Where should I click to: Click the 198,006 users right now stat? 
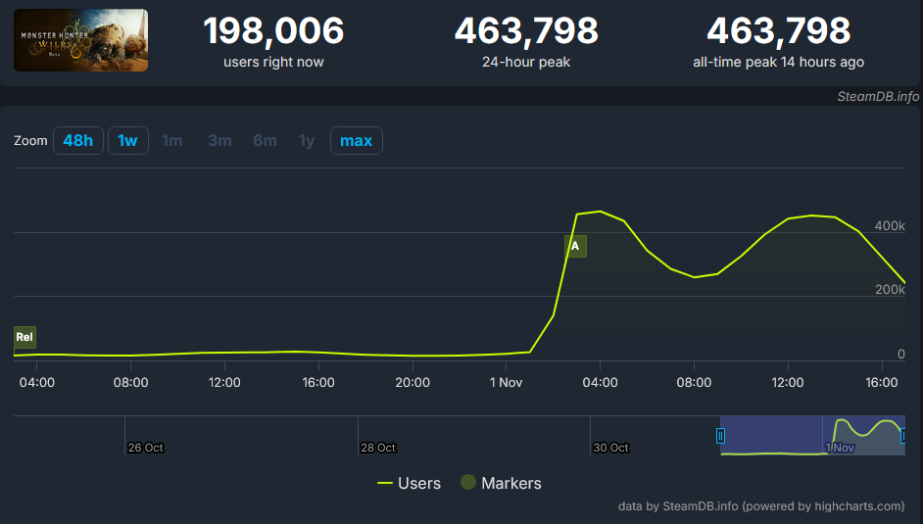(273, 40)
